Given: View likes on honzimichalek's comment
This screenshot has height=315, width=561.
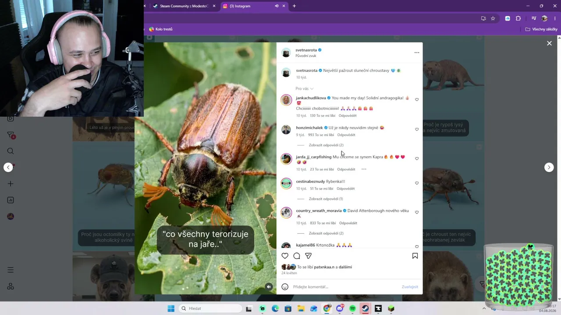Looking at the screenshot, I should pyautogui.click(x=321, y=135).
